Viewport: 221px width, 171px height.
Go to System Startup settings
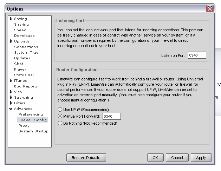pos(33,131)
